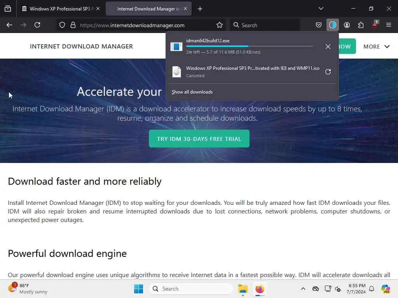Click the volume muted tray icon
This screenshot has height=298, width=398.
point(338,289)
